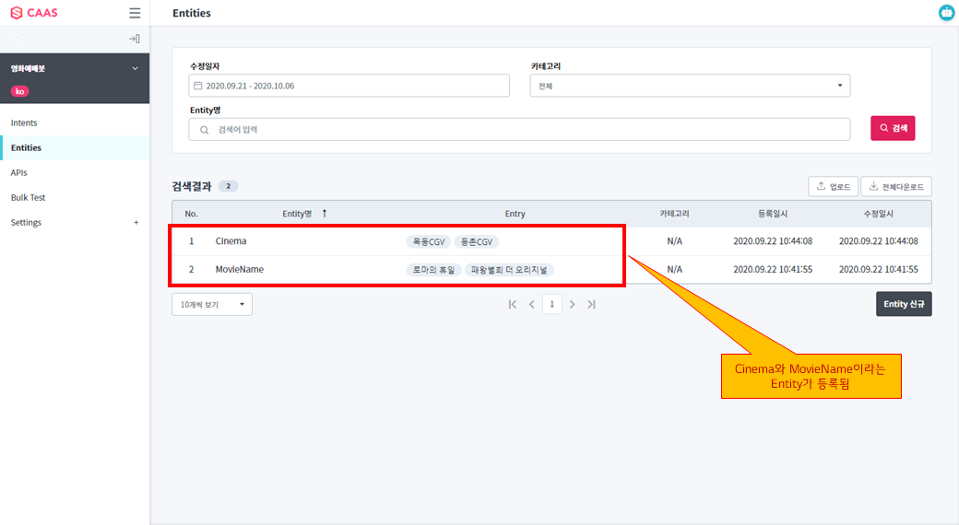Open the 카테고리 dropdown

[690, 86]
